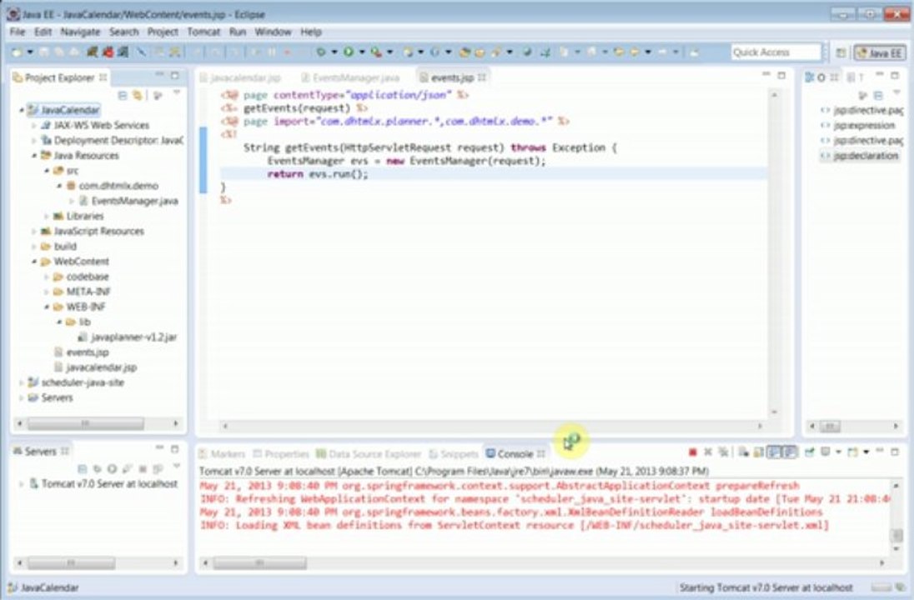The height and width of the screenshot is (600, 914).
Task: Select jsp:declaration in the Outline
Action: coord(860,156)
